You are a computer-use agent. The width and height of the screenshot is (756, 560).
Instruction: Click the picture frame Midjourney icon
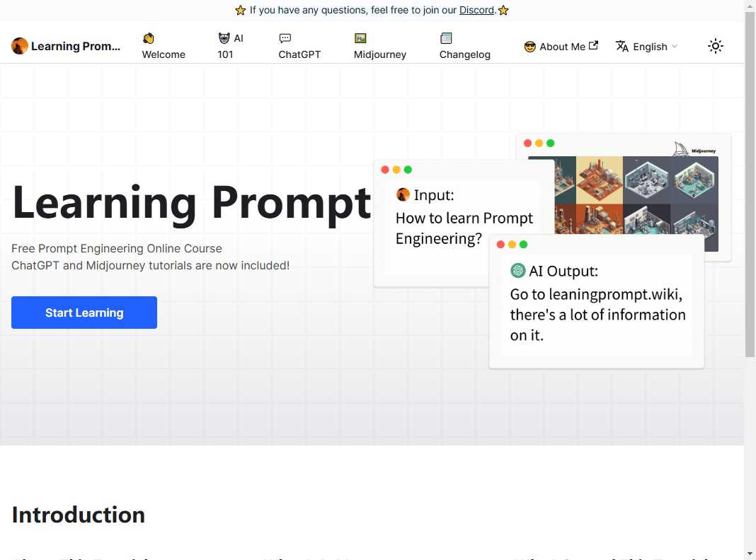point(360,38)
